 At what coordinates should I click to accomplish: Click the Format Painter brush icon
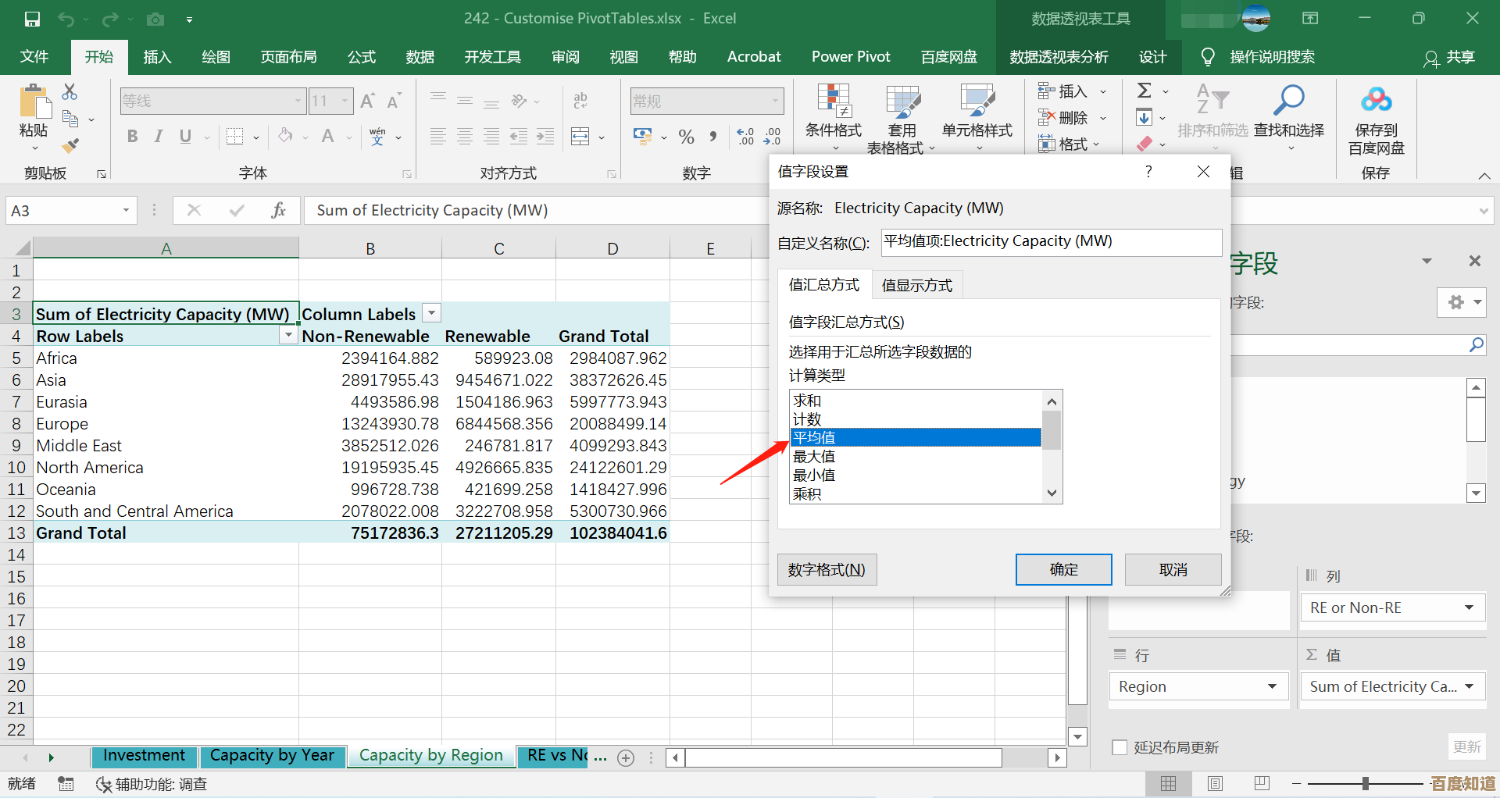coord(70,145)
